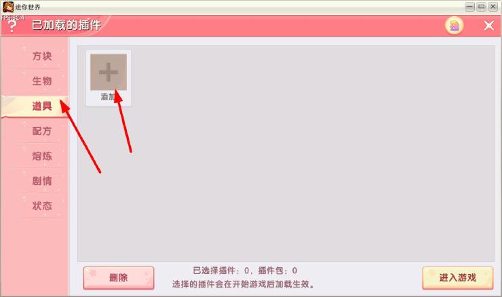Minimize the 迷你世界 window
This screenshot has height=297, width=502.
click(469, 7)
